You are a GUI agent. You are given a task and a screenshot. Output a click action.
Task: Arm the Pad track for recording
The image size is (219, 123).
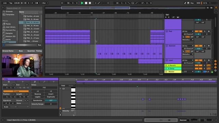[209, 31]
